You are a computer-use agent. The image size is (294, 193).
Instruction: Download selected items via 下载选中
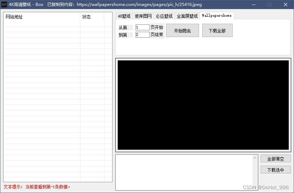pos(276,170)
